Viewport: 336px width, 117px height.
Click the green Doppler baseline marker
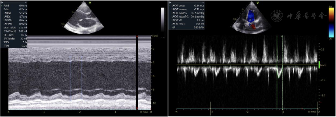coord(319,65)
